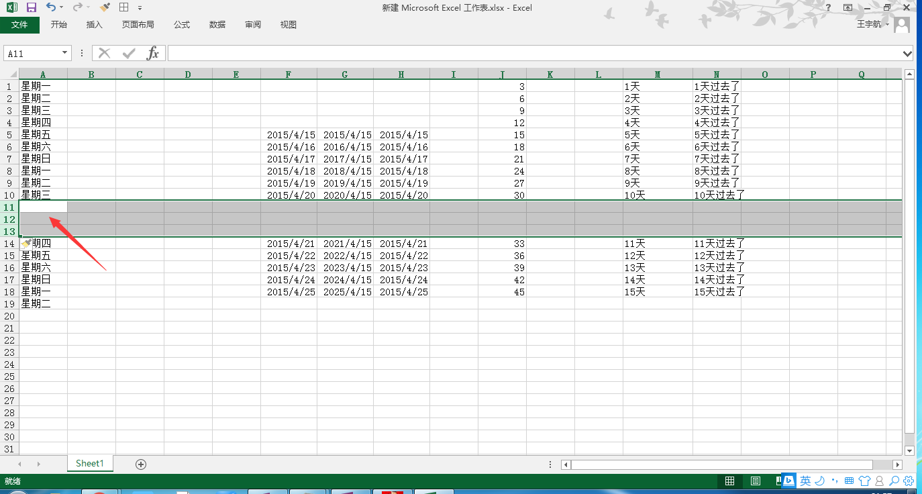Add a new worksheet with plus button
The width and height of the screenshot is (922, 494).
pyautogui.click(x=140, y=463)
